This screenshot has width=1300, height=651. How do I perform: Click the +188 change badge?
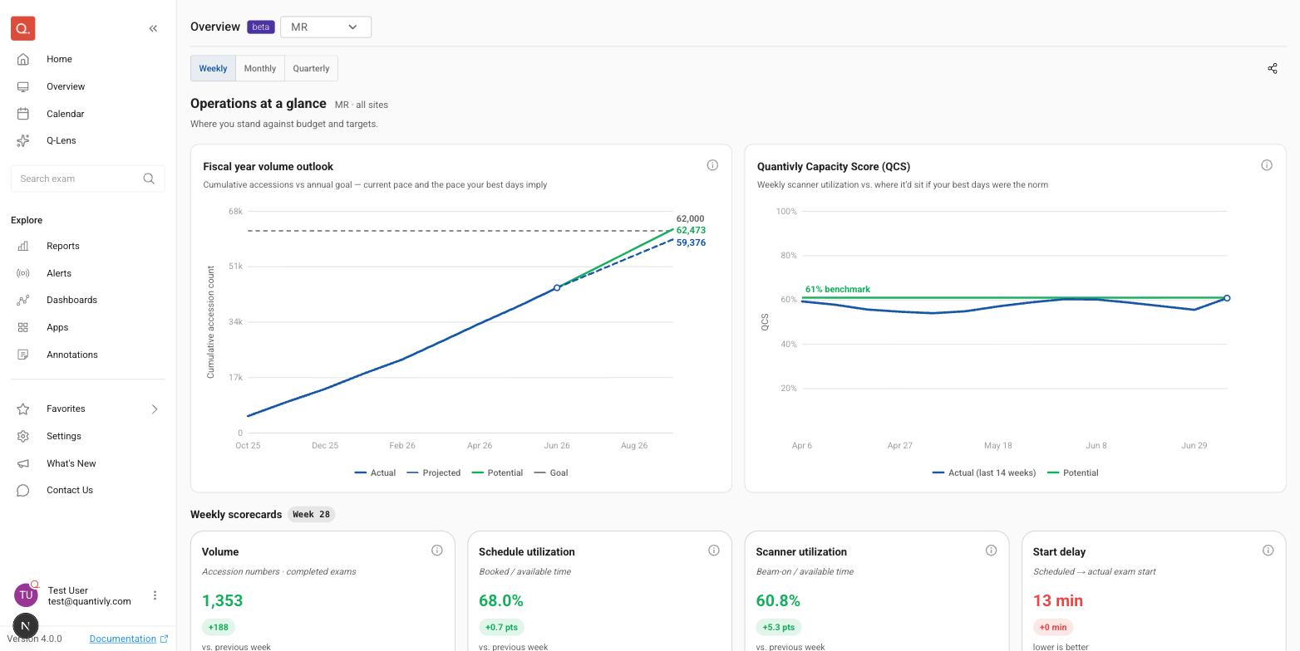point(219,627)
